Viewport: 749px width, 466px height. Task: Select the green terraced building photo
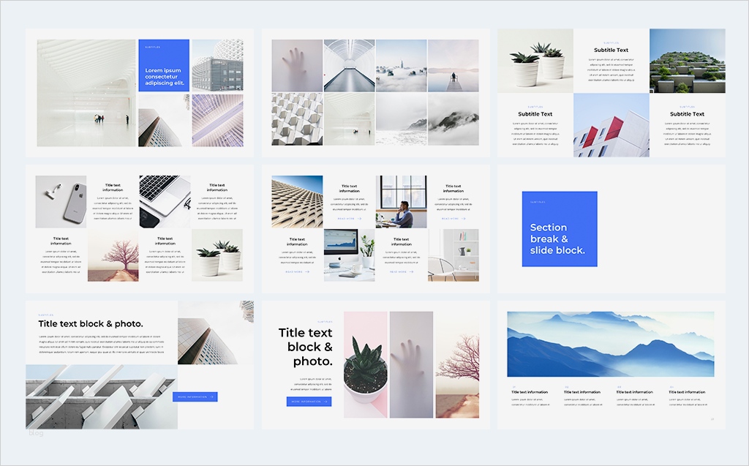pos(688,61)
